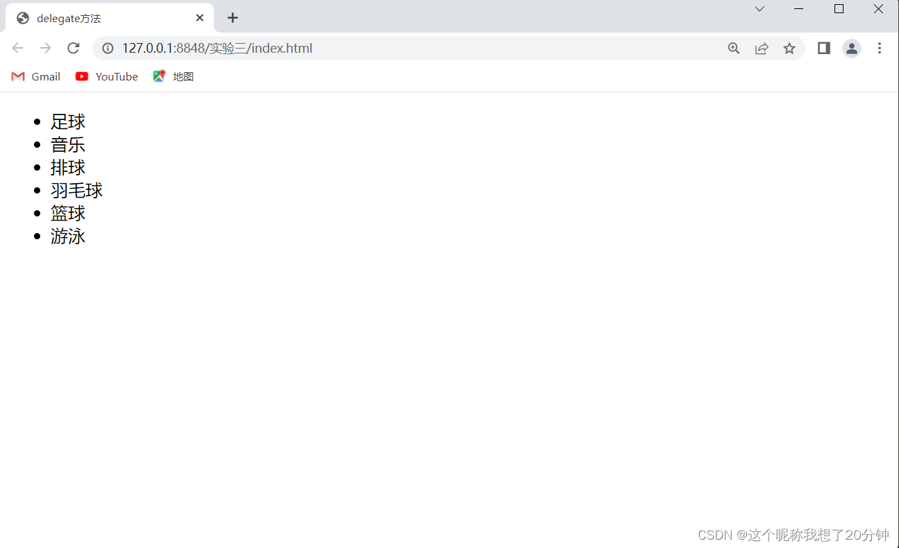Click the browser forward arrow
This screenshot has width=899, height=548.
pyautogui.click(x=46, y=48)
